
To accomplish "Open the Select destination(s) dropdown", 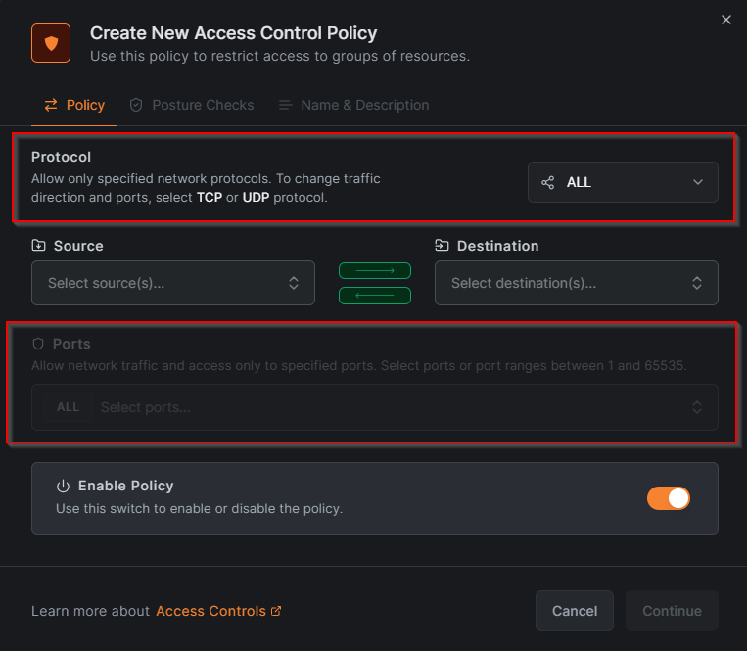I will (576, 283).
